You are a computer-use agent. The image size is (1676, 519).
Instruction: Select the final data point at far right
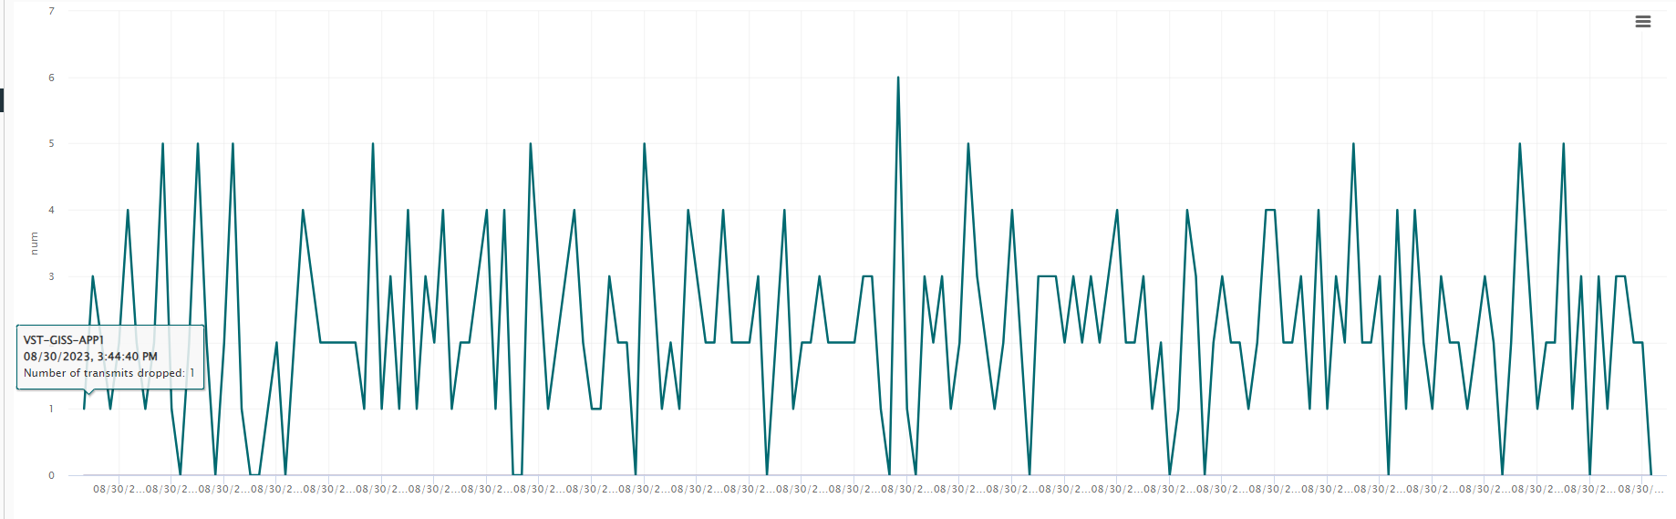coord(1650,474)
